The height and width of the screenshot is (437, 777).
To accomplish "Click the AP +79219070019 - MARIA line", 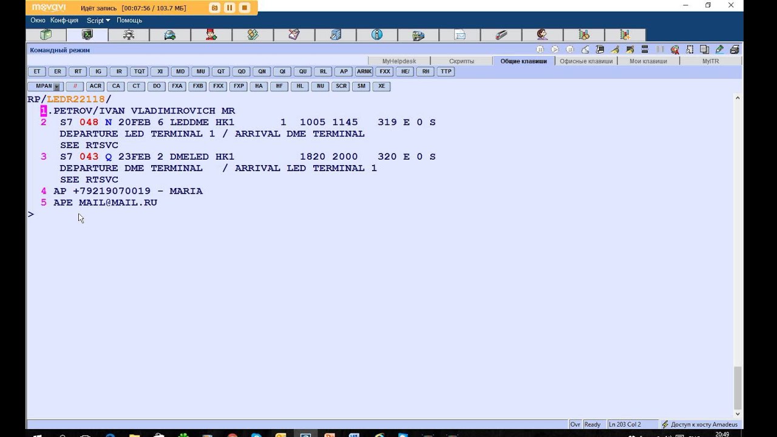I will [x=128, y=191].
